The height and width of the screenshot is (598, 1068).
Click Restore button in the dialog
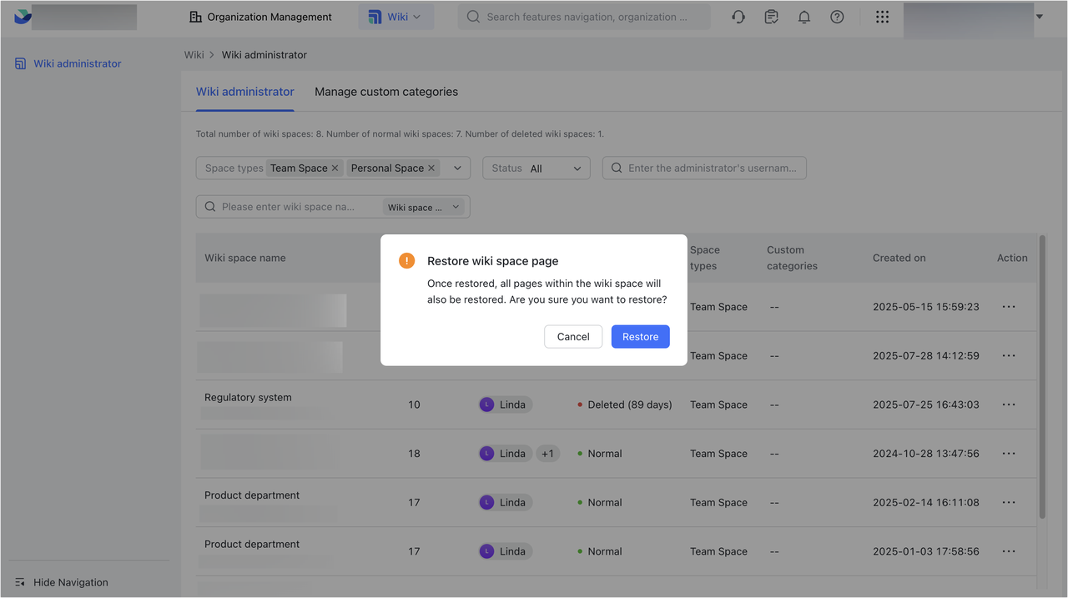pos(640,337)
